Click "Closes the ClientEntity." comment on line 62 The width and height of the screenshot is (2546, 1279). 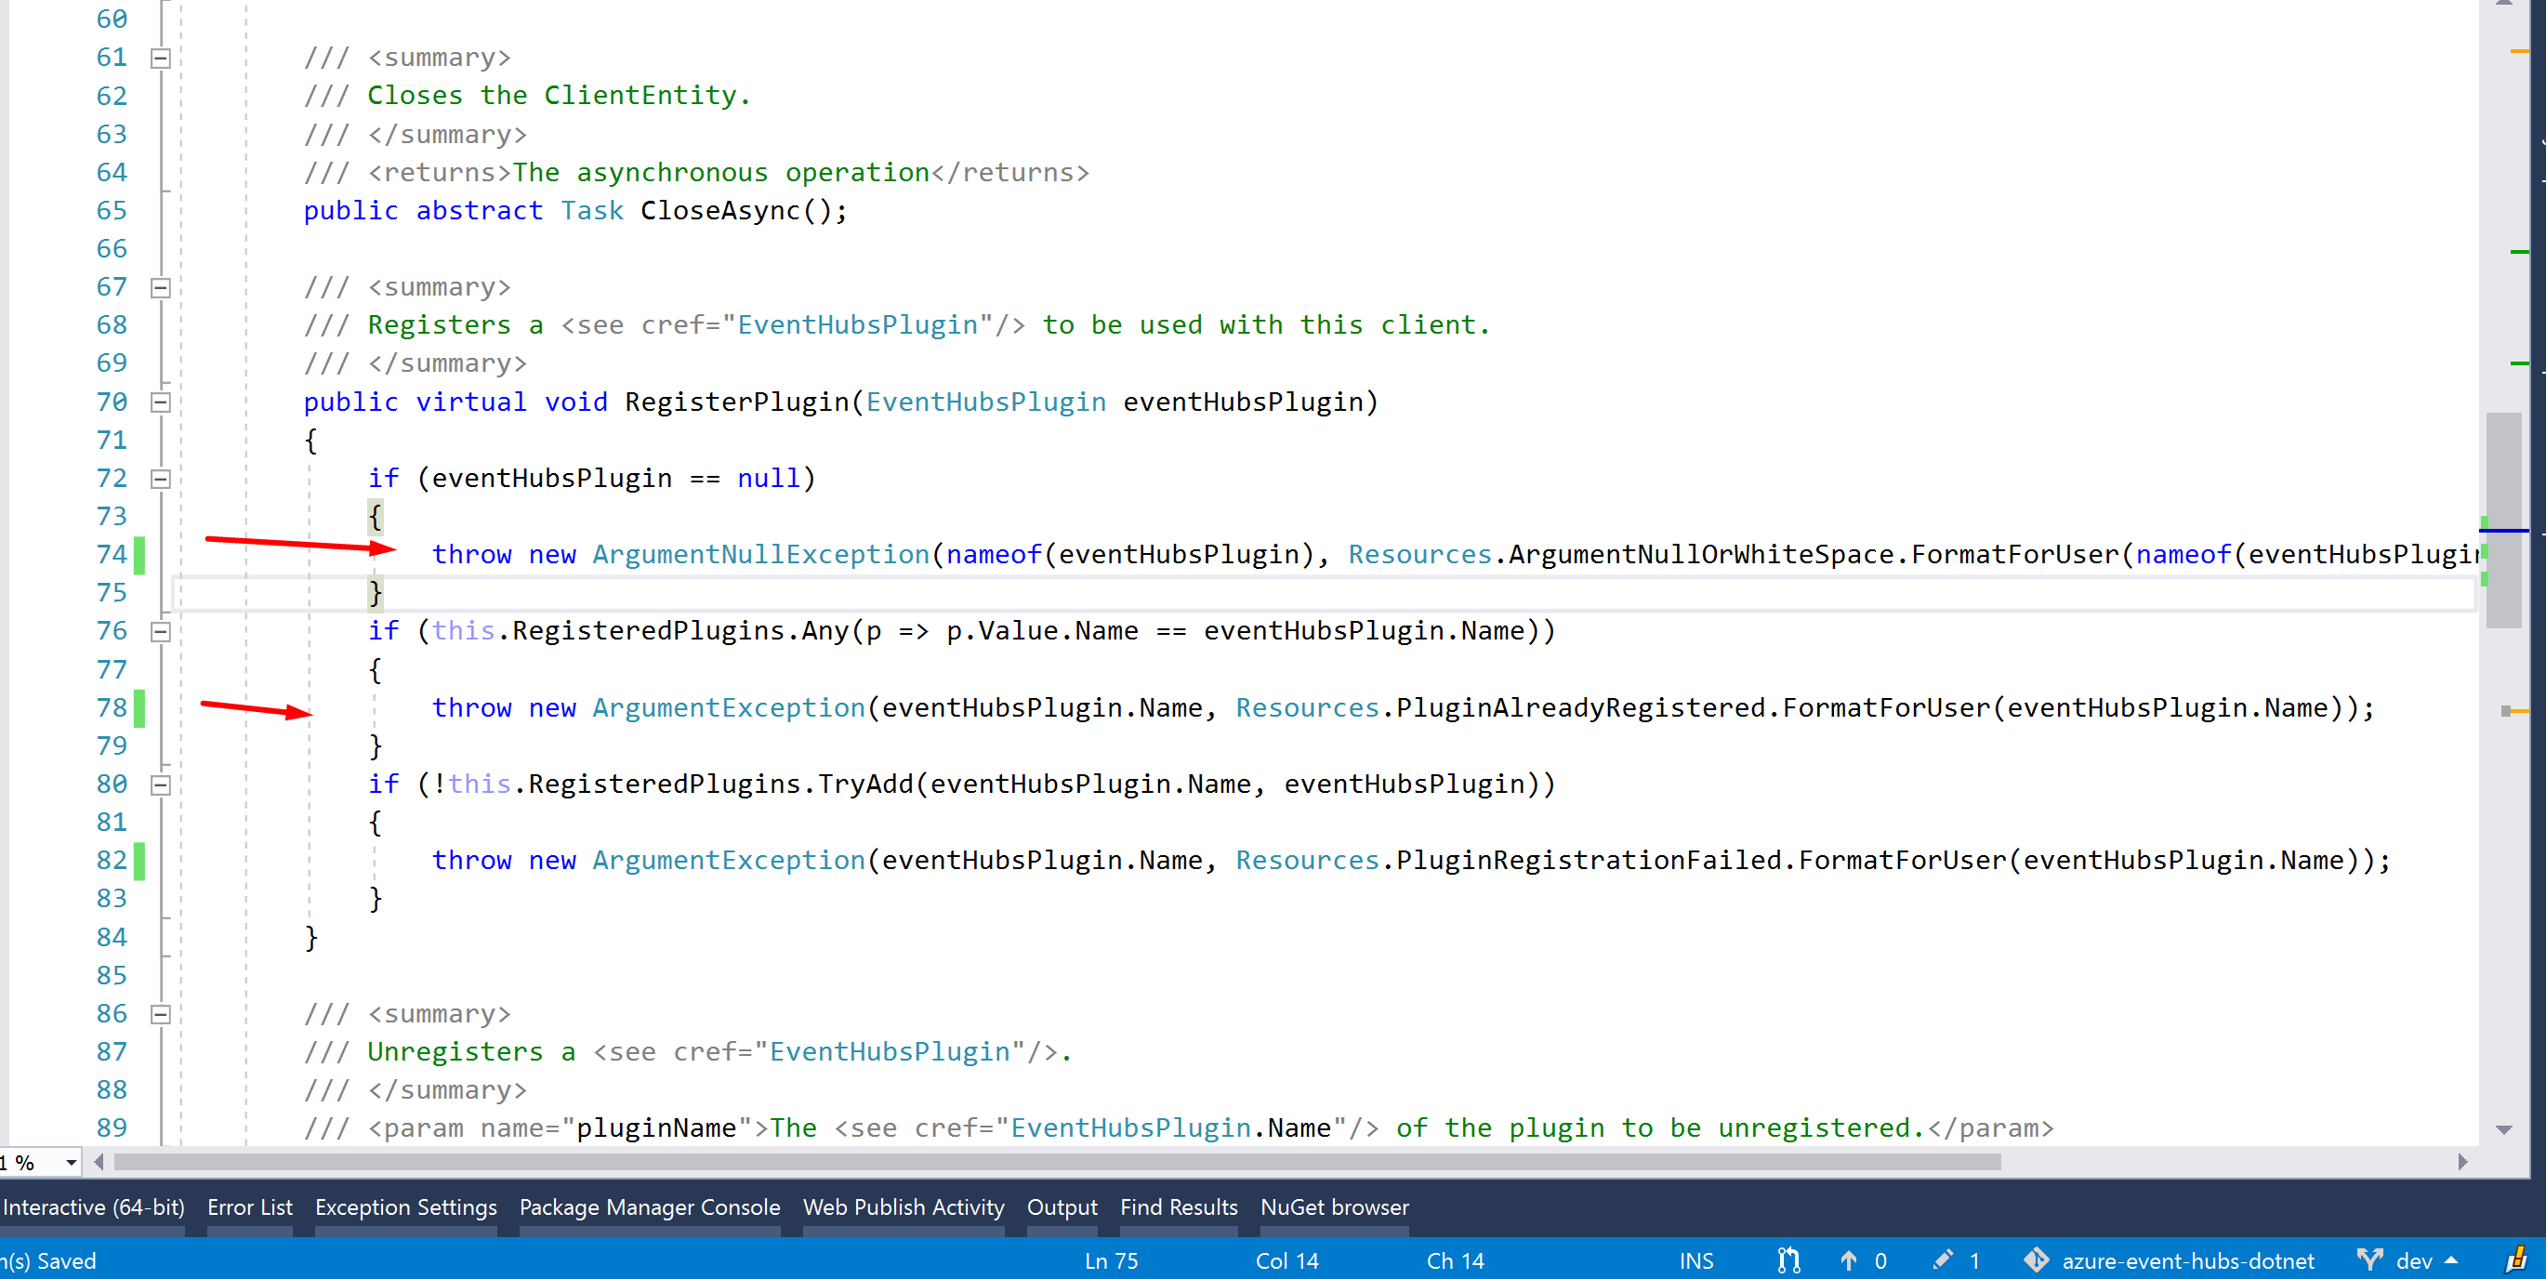559,96
